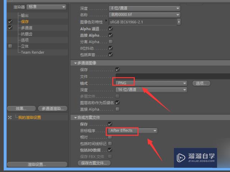Toggle the 图层名称作为后缀名 checkbox
230x172 pixels.
[x=118, y=102]
